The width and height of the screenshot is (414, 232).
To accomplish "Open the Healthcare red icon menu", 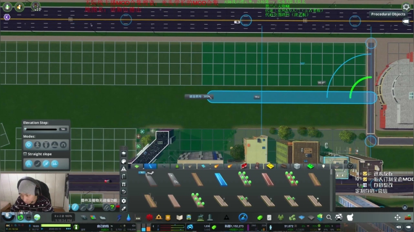I will (x=149, y=218).
